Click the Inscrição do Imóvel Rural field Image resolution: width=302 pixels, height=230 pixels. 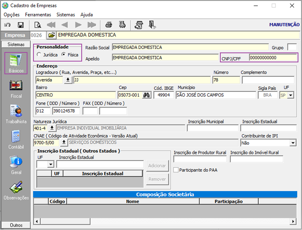coord(257,159)
